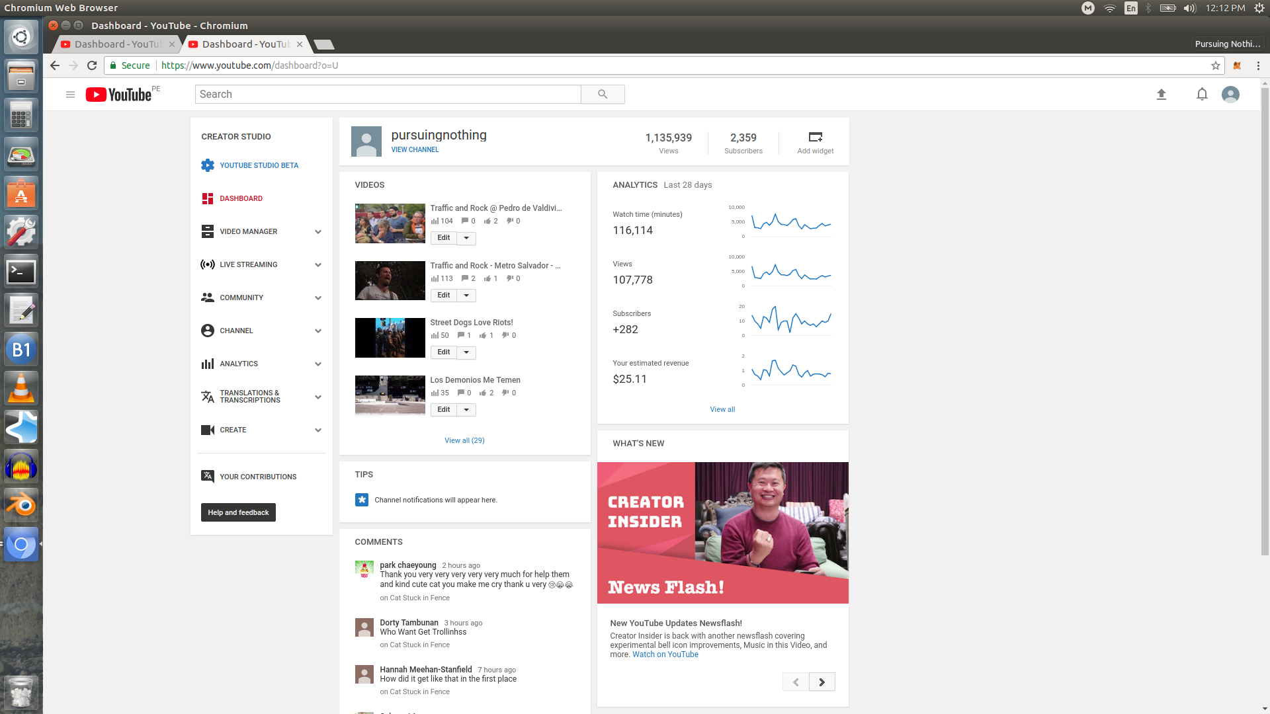The height and width of the screenshot is (714, 1270).
Task: Click the Community people icon
Action: 208,297
